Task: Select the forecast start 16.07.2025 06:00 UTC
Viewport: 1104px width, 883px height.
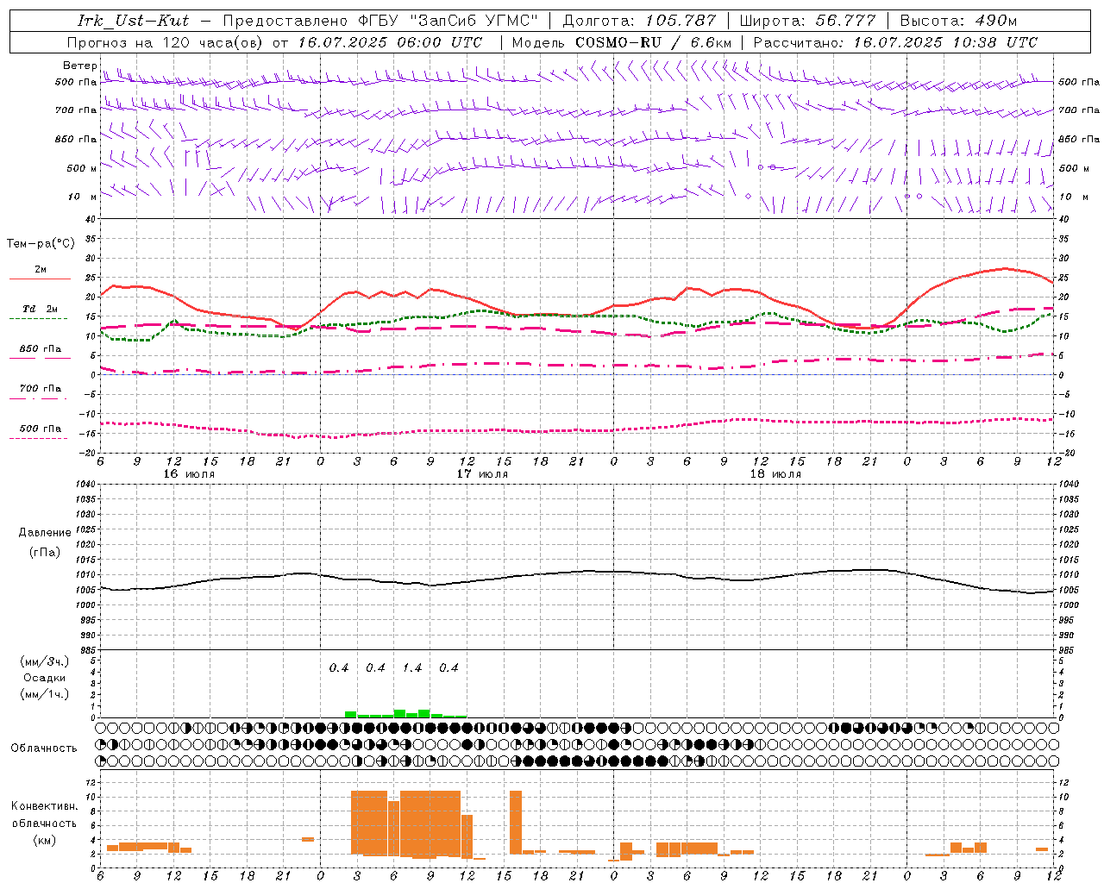Action: pyautogui.click(x=390, y=42)
